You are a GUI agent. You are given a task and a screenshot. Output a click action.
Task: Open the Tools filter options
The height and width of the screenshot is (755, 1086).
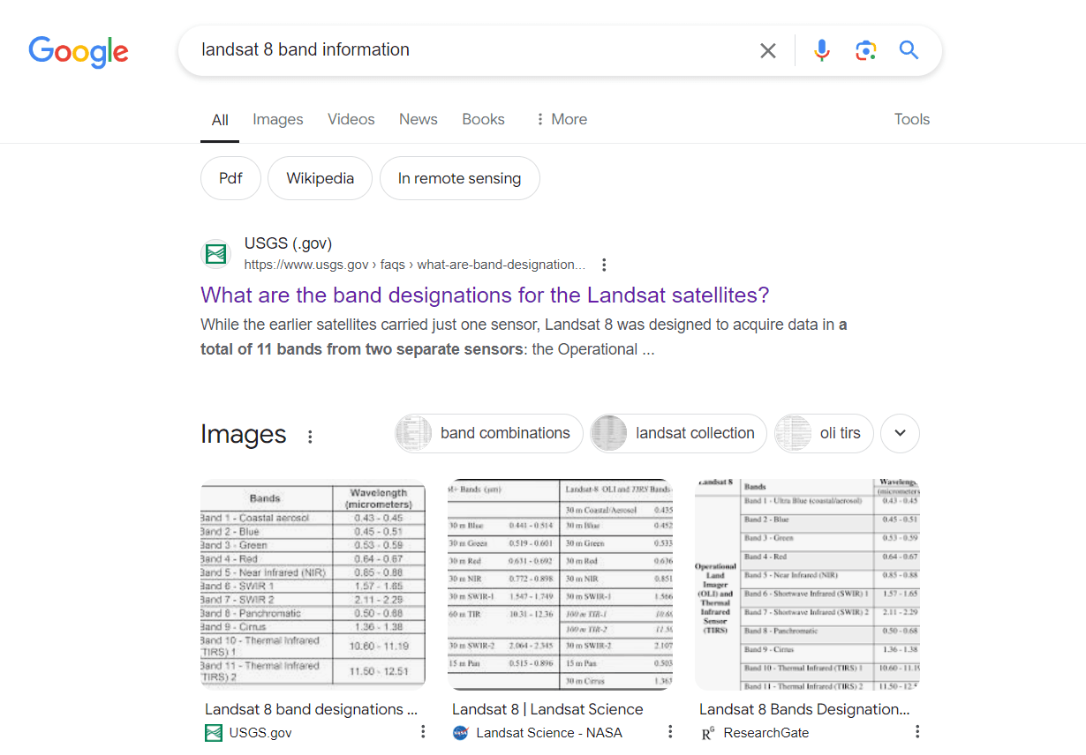pyautogui.click(x=911, y=119)
